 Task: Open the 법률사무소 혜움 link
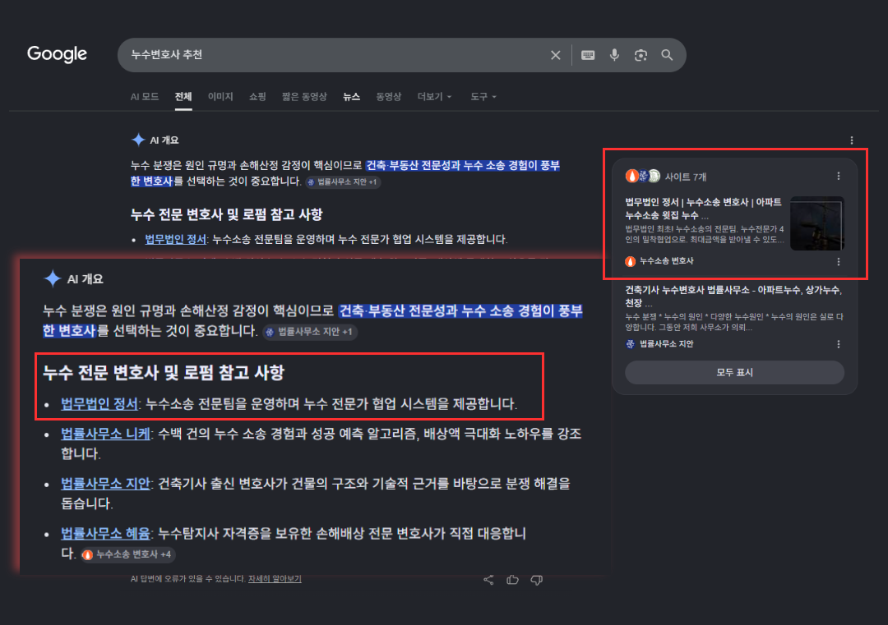coord(105,533)
